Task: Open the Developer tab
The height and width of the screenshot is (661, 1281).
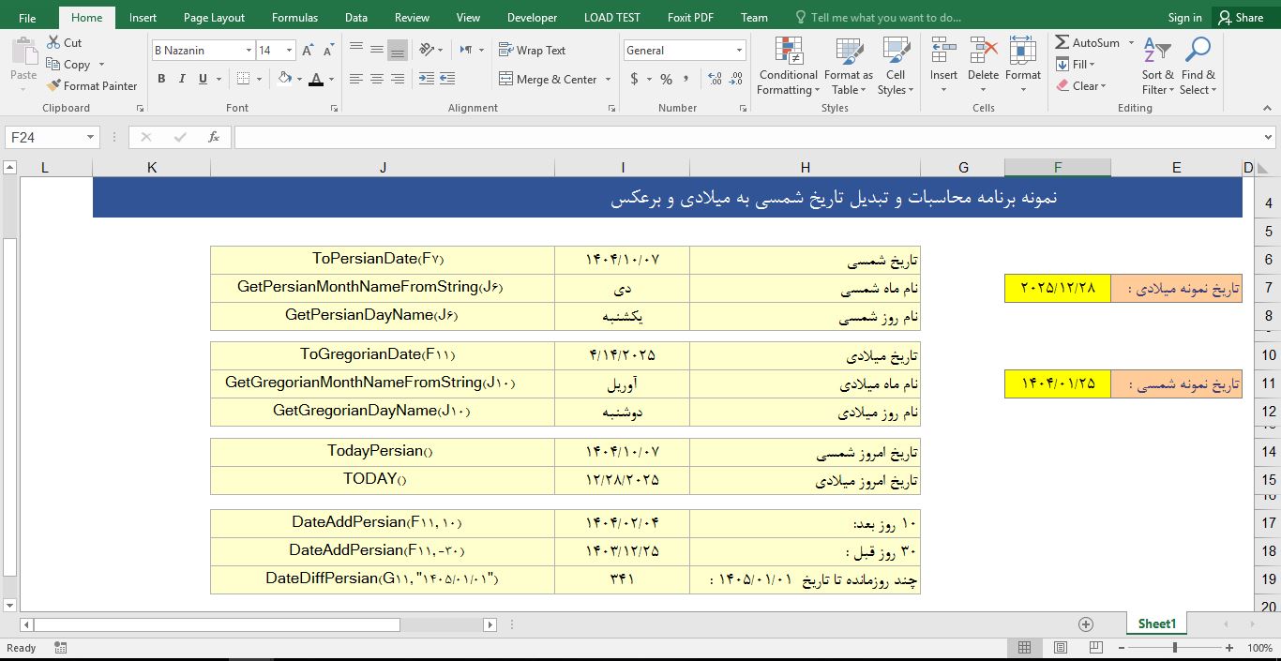Action: tap(532, 16)
